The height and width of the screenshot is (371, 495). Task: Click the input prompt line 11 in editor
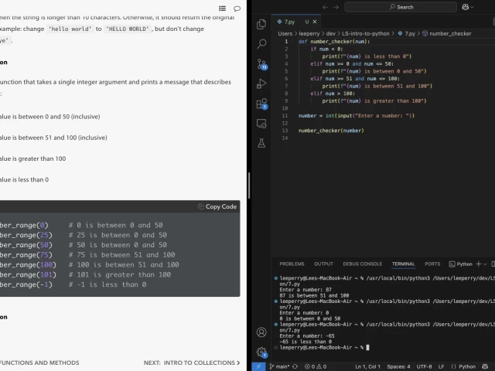point(356,116)
